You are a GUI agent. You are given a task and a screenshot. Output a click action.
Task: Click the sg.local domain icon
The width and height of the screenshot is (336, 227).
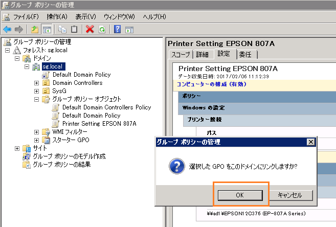click(x=36, y=66)
